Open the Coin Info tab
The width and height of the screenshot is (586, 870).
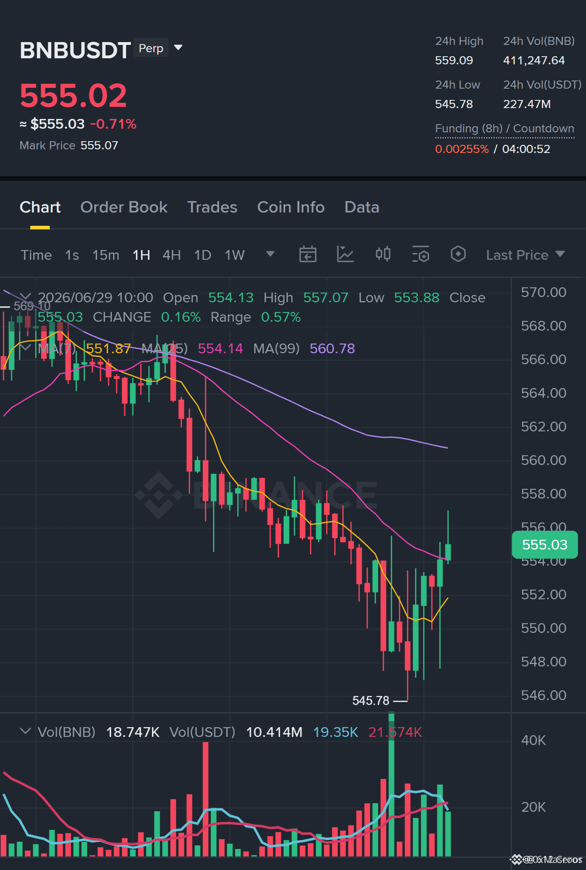[291, 207]
